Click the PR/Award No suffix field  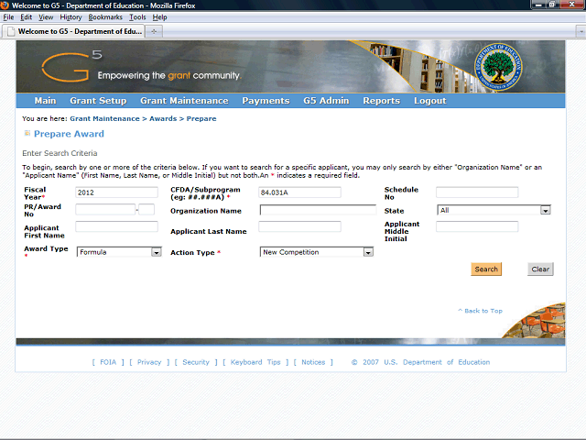click(146, 209)
